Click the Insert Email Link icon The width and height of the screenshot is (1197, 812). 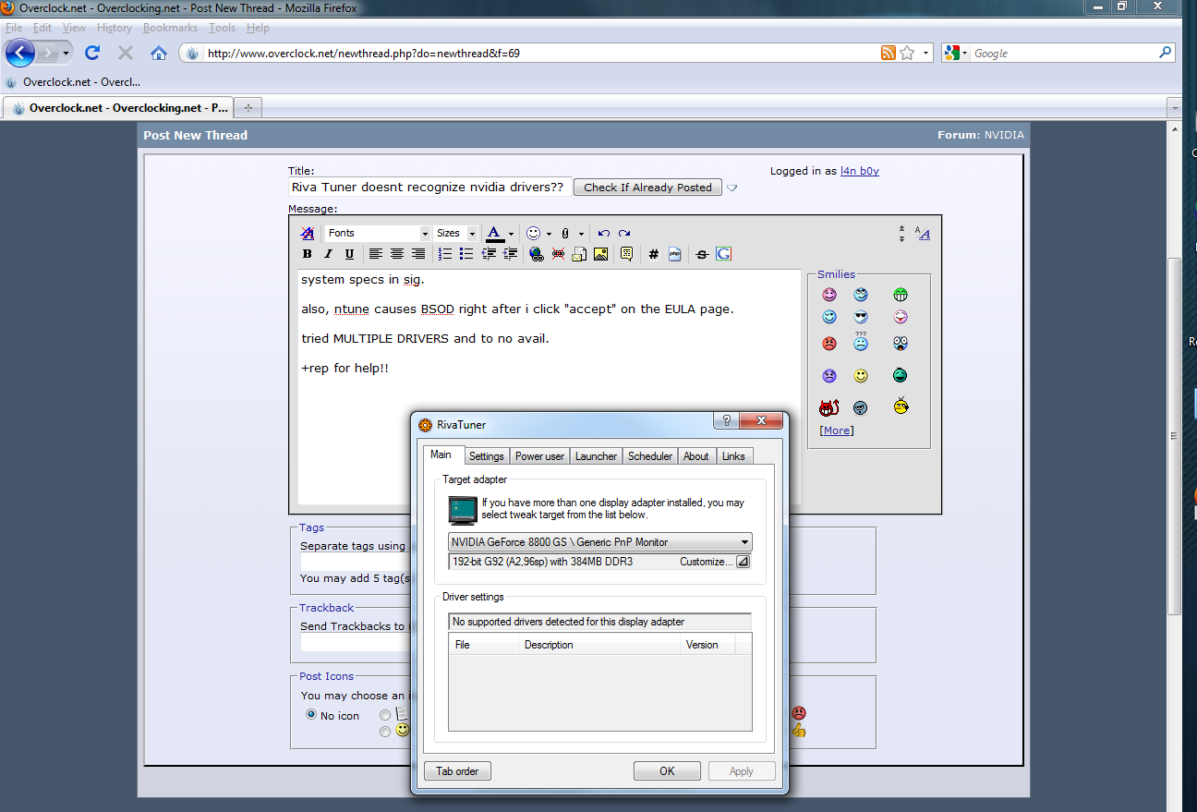pyautogui.click(x=579, y=254)
